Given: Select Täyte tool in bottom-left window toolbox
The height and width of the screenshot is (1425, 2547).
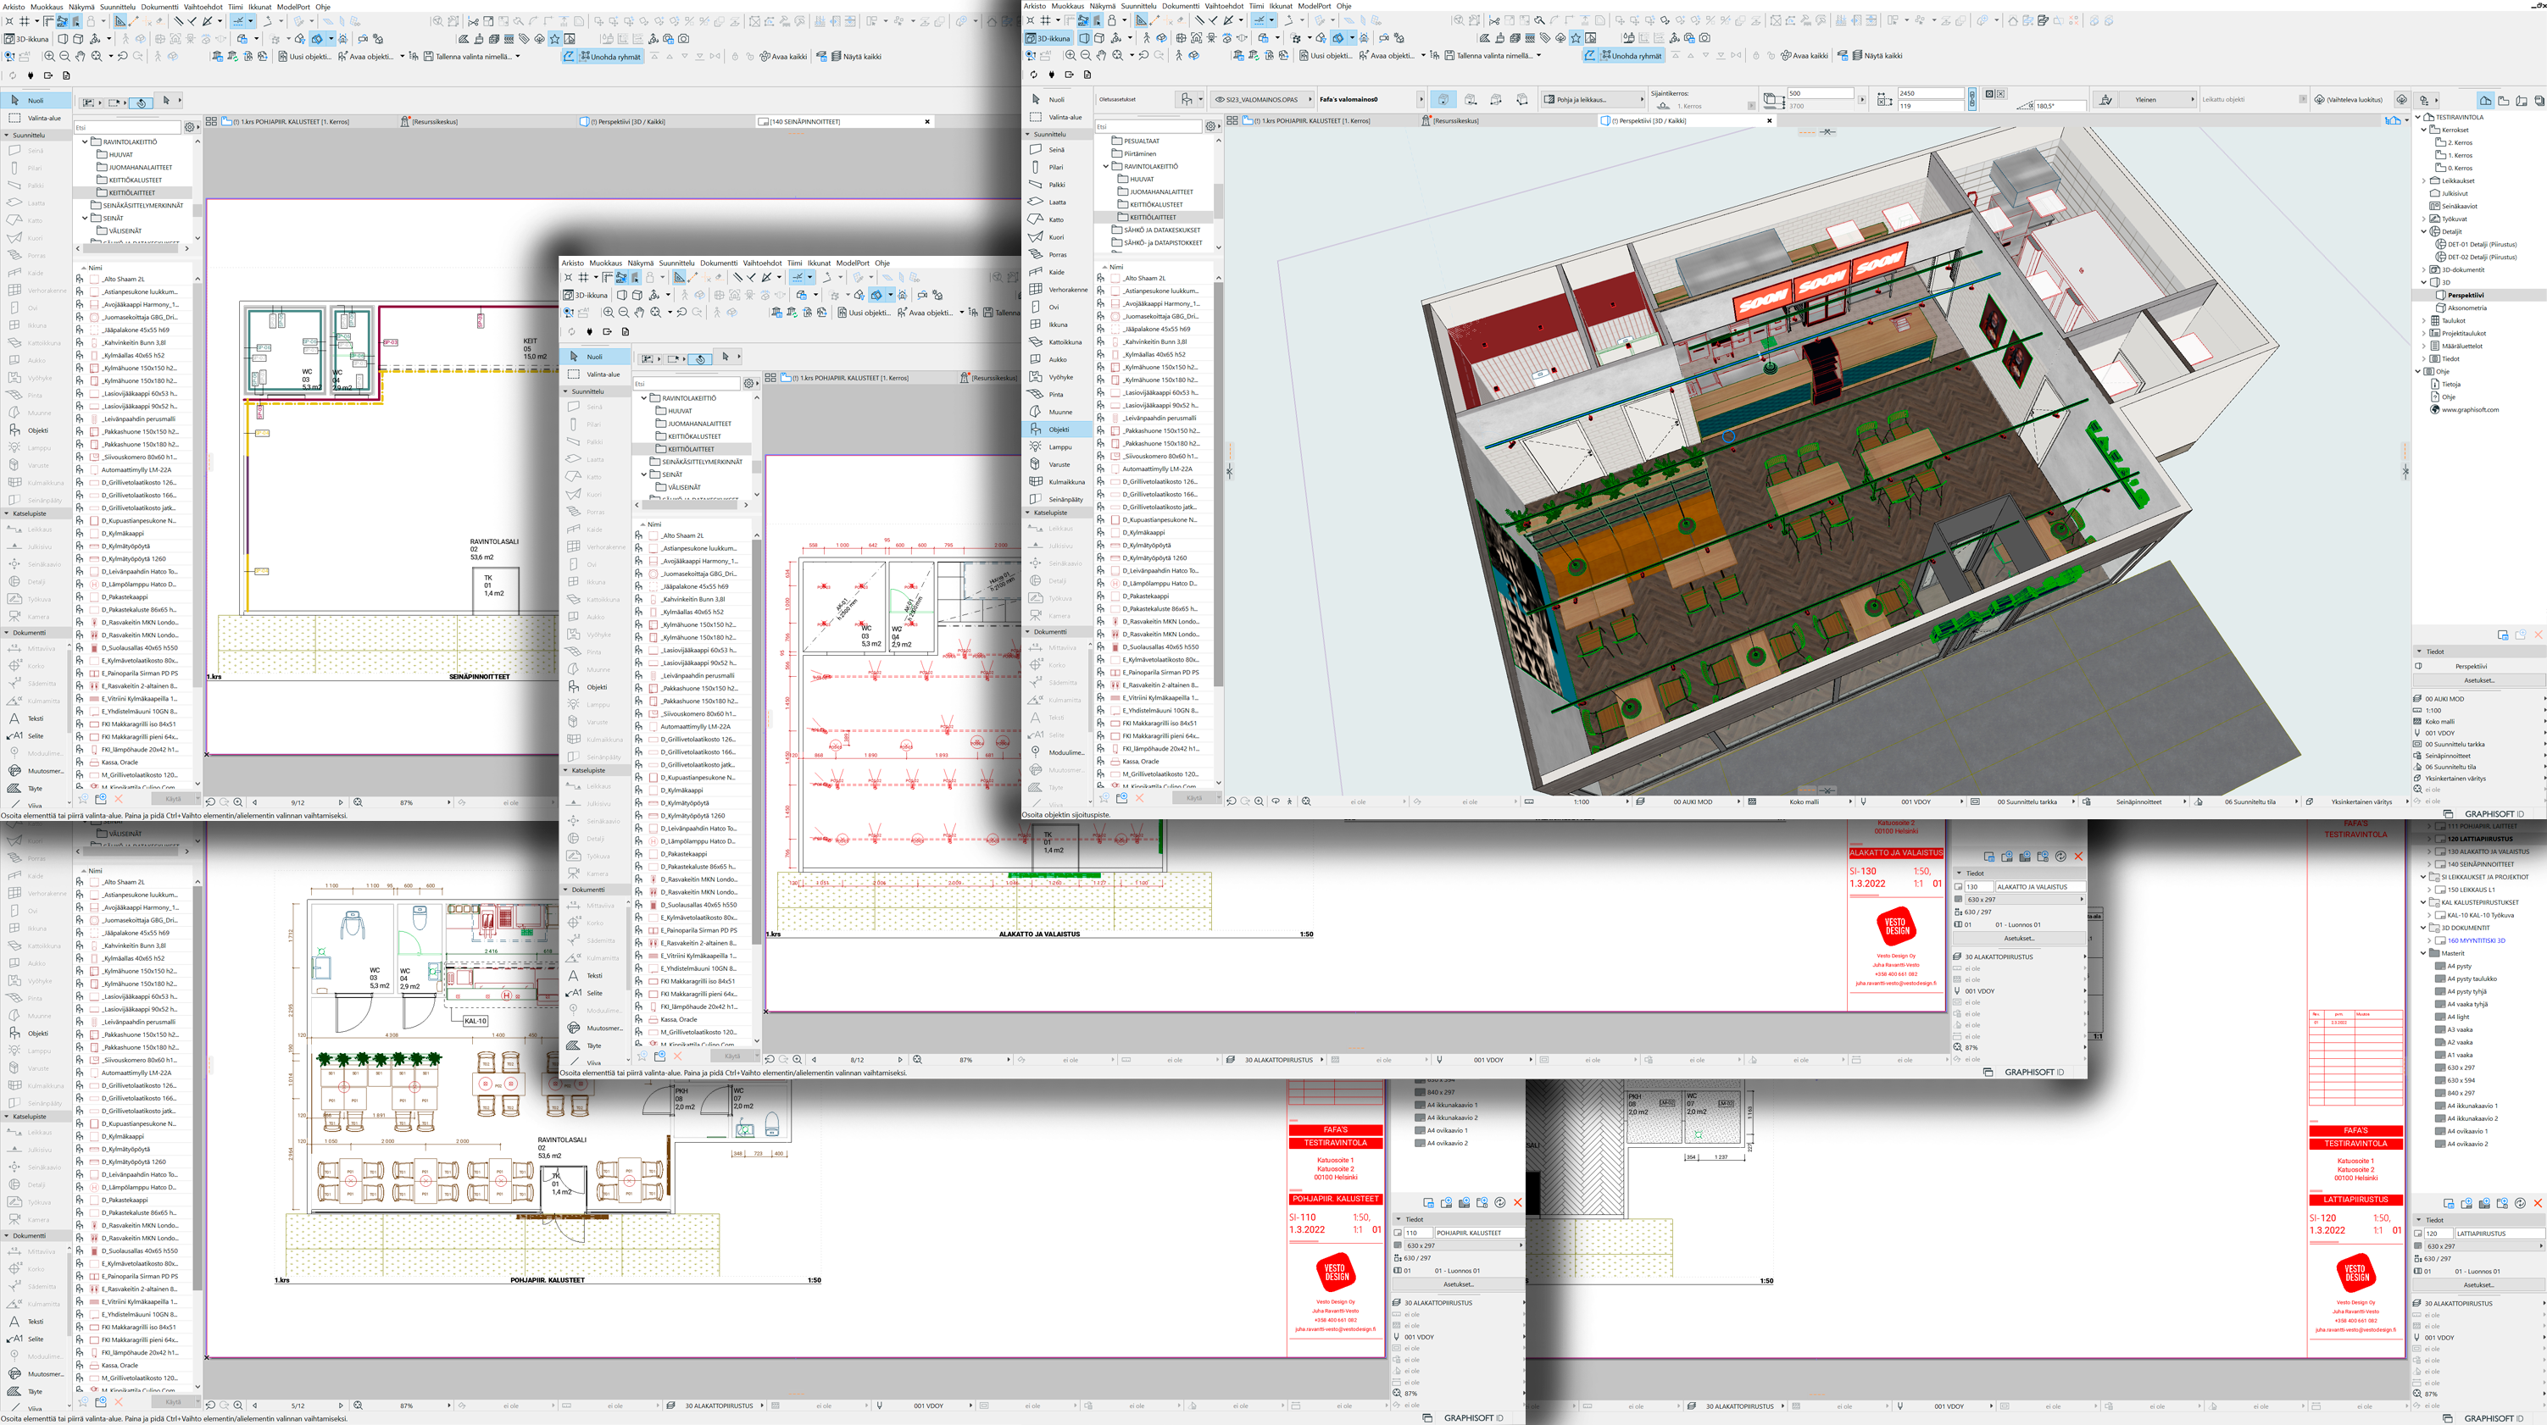Looking at the screenshot, I should coord(36,1391).
